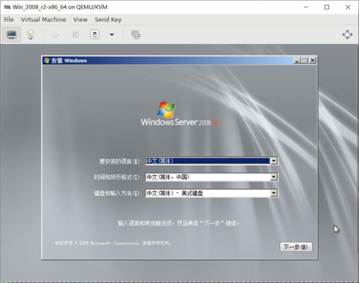Image resolution: width=359 pixels, height=283 pixels.
Task: Click the 下一步(N) button
Action: point(296,247)
